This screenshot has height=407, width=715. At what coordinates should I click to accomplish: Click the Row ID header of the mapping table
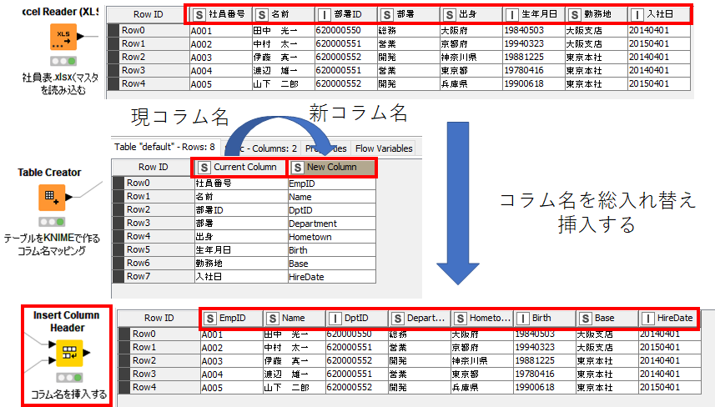click(x=154, y=168)
